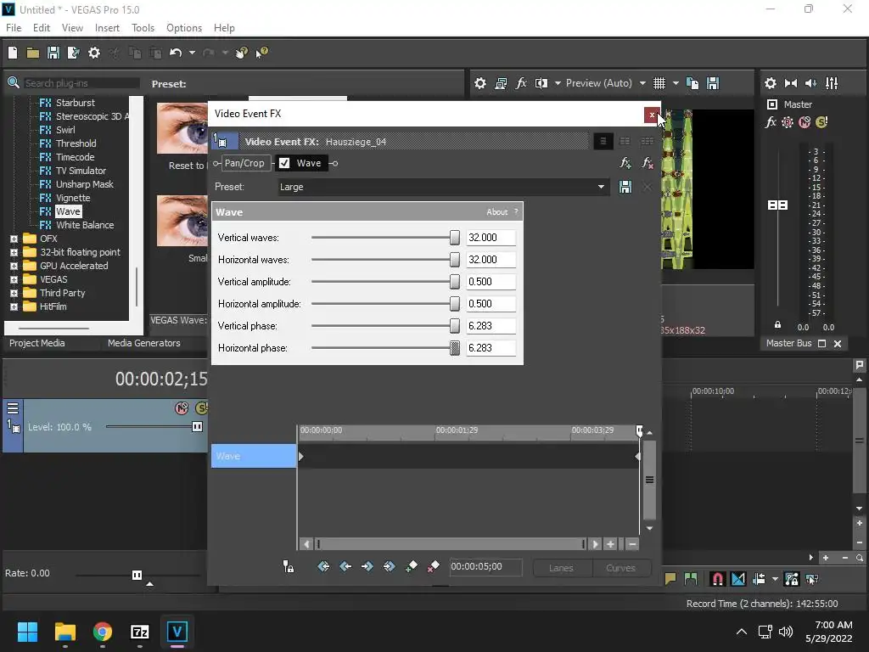The image size is (869, 652).
Task: Click the Save Preset disk icon
Action: coord(625,187)
